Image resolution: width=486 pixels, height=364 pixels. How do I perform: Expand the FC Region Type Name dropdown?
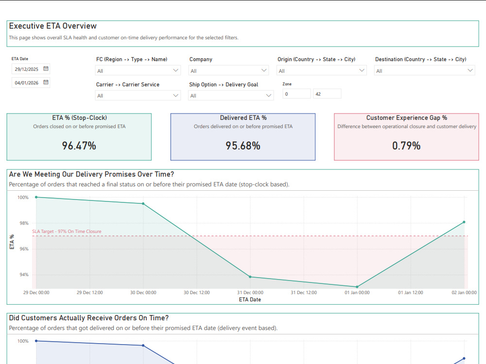pos(138,70)
